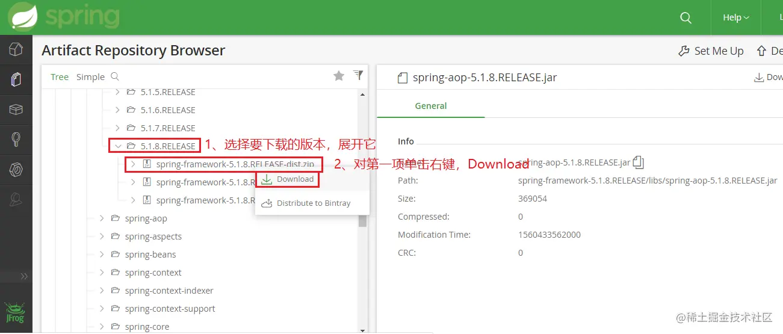Expand the 5.1.6.RELEASE folder
The height and width of the screenshot is (334, 783).
click(118, 110)
